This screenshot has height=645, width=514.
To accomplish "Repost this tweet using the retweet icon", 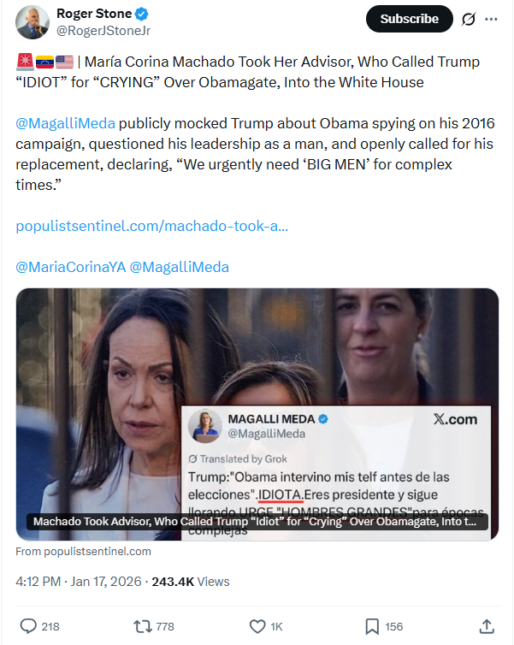I will 143,626.
